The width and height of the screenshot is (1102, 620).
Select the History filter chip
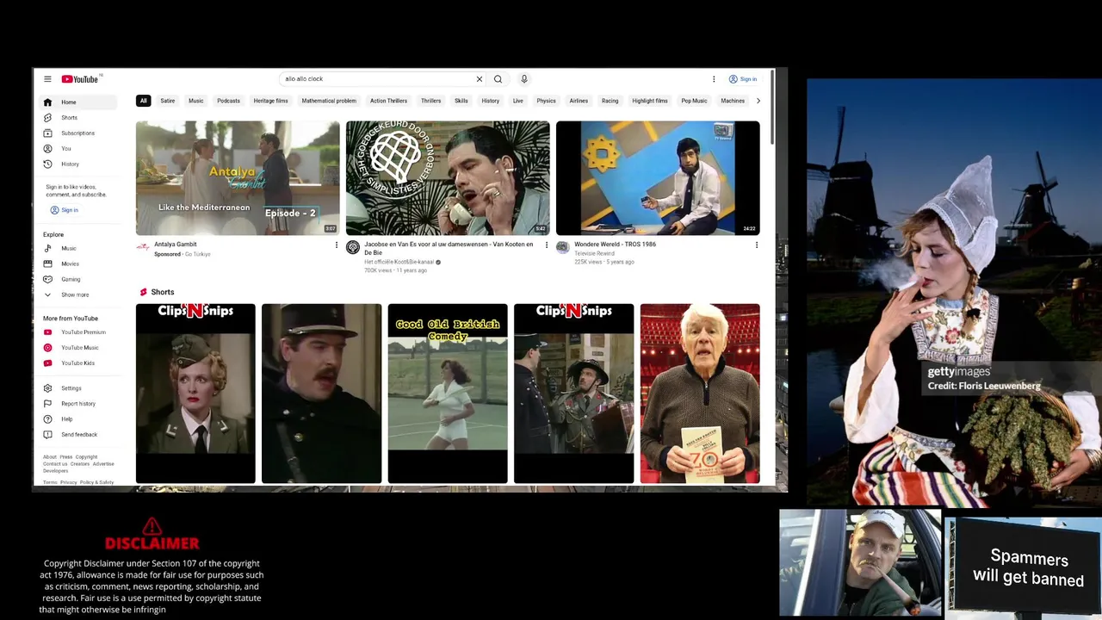tap(491, 102)
